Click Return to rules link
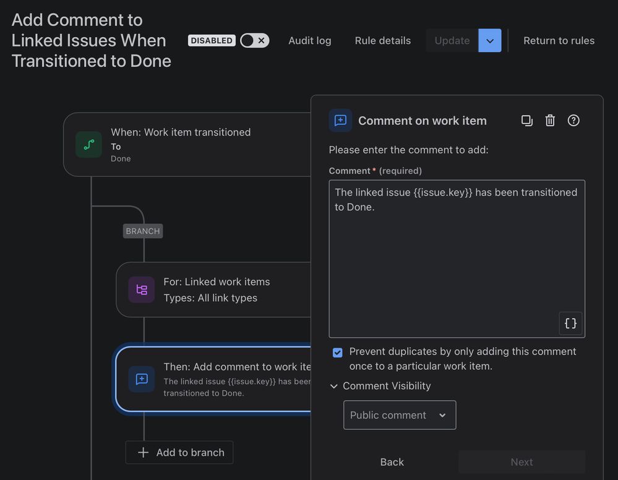Image resolution: width=618 pixels, height=480 pixels. [559, 41]
